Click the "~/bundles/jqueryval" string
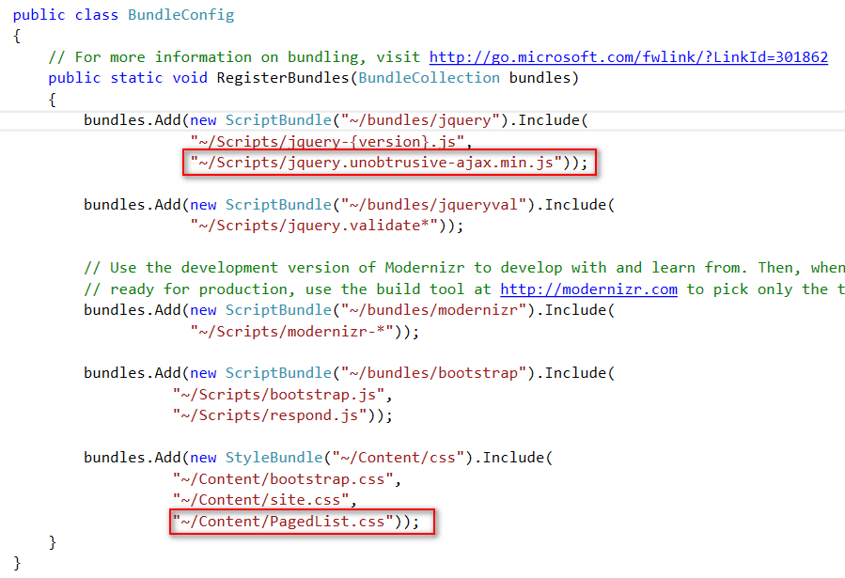The image size is (845, 578). coord(434,205)
